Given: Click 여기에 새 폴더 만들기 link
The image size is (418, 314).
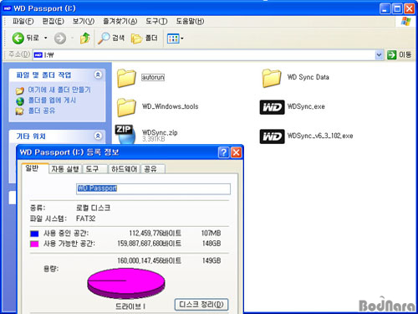Looking at the screenshot, I should [x=59, y=90].
